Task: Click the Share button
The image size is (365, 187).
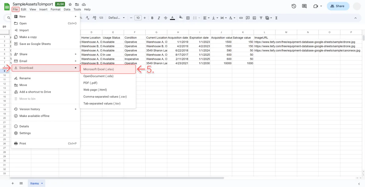Action: [x=338, y=6]
